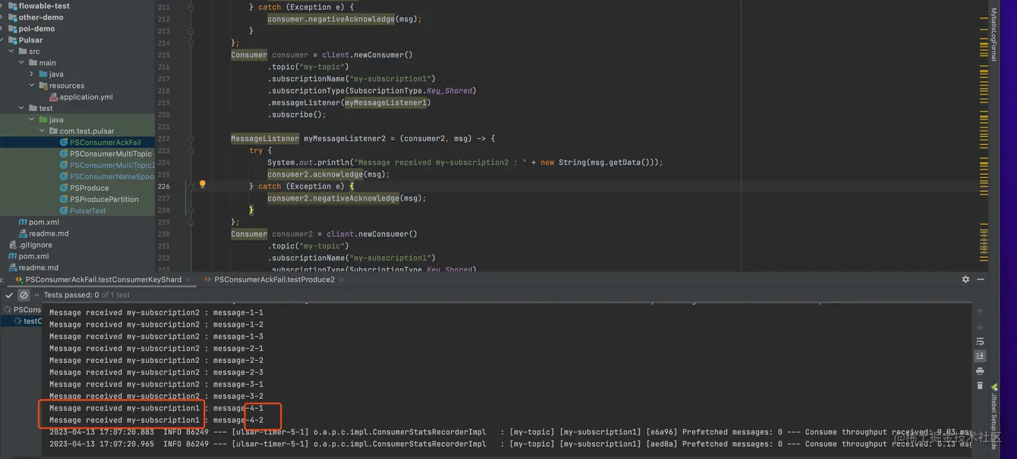The height and width of the screenshot is (459, 1017).
Task: Expand the java folder under main
Action: click(32, 75)
